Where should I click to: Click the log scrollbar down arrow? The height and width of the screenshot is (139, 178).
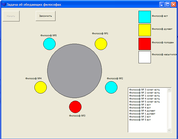pos(169,130)
